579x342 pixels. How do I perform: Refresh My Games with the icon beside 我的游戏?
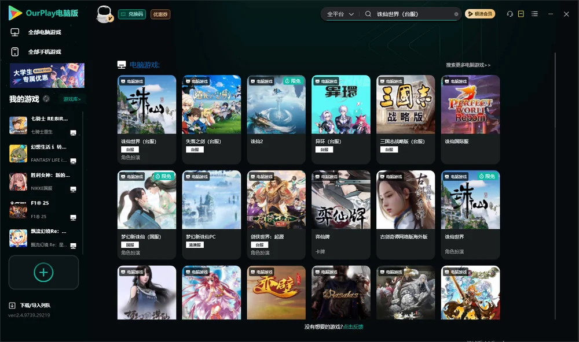pos(46,99)
